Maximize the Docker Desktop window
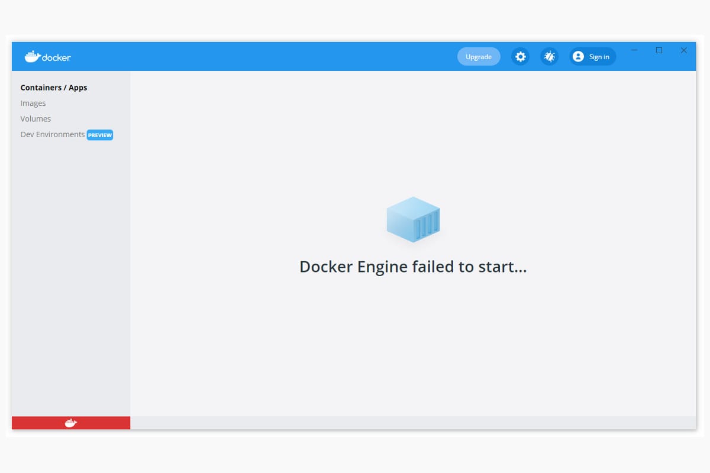 (659, 51)
